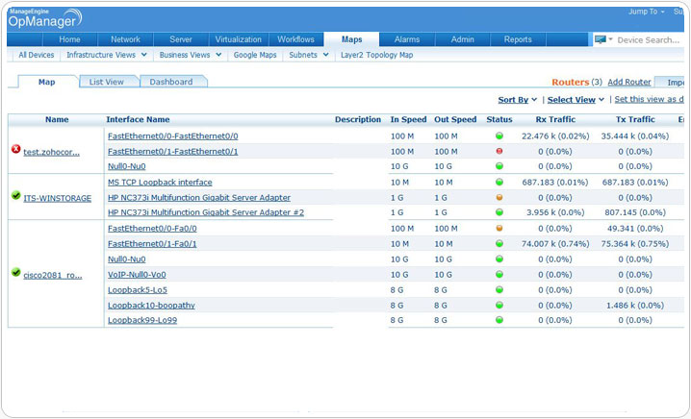Open the Alarms menu tab
691x419 pixels.
pos(407,39)
